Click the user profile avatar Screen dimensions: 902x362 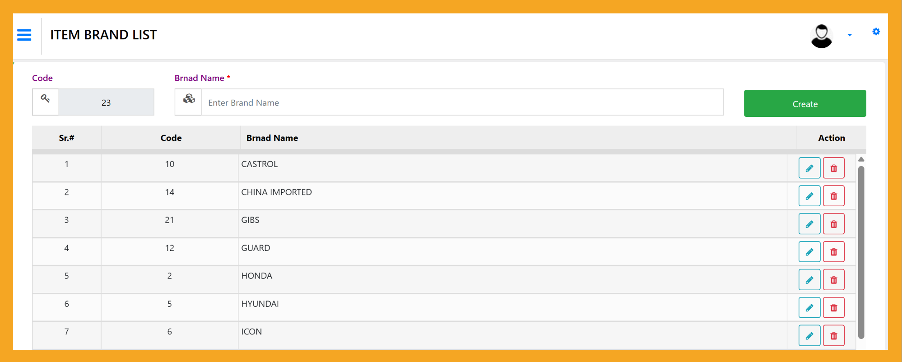(821, 36)
